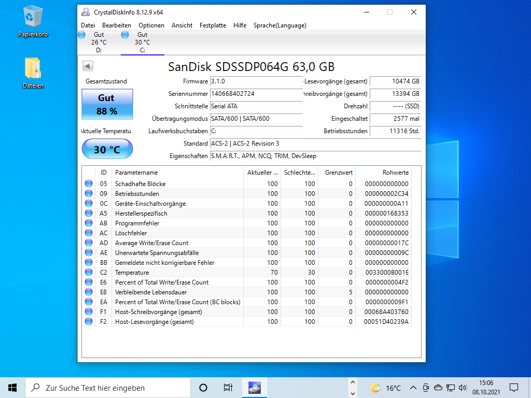531x398 pixels.
Task: Click the 30 °C temperature button
Action: click(x=107, y=149)
